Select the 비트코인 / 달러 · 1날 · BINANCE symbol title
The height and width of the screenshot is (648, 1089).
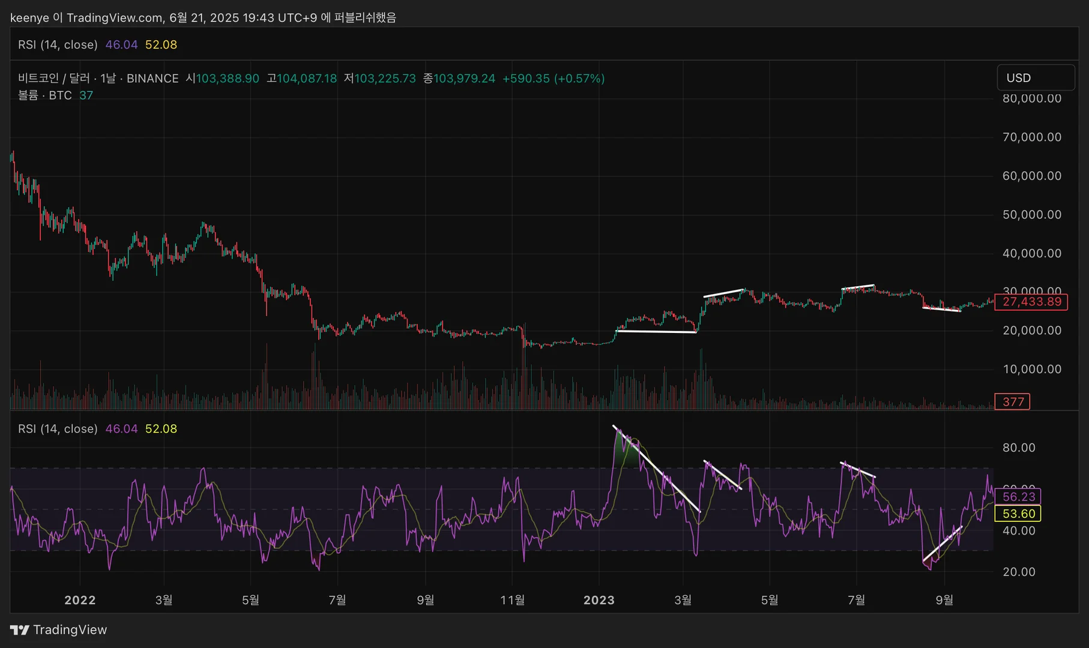click(98, 79)
